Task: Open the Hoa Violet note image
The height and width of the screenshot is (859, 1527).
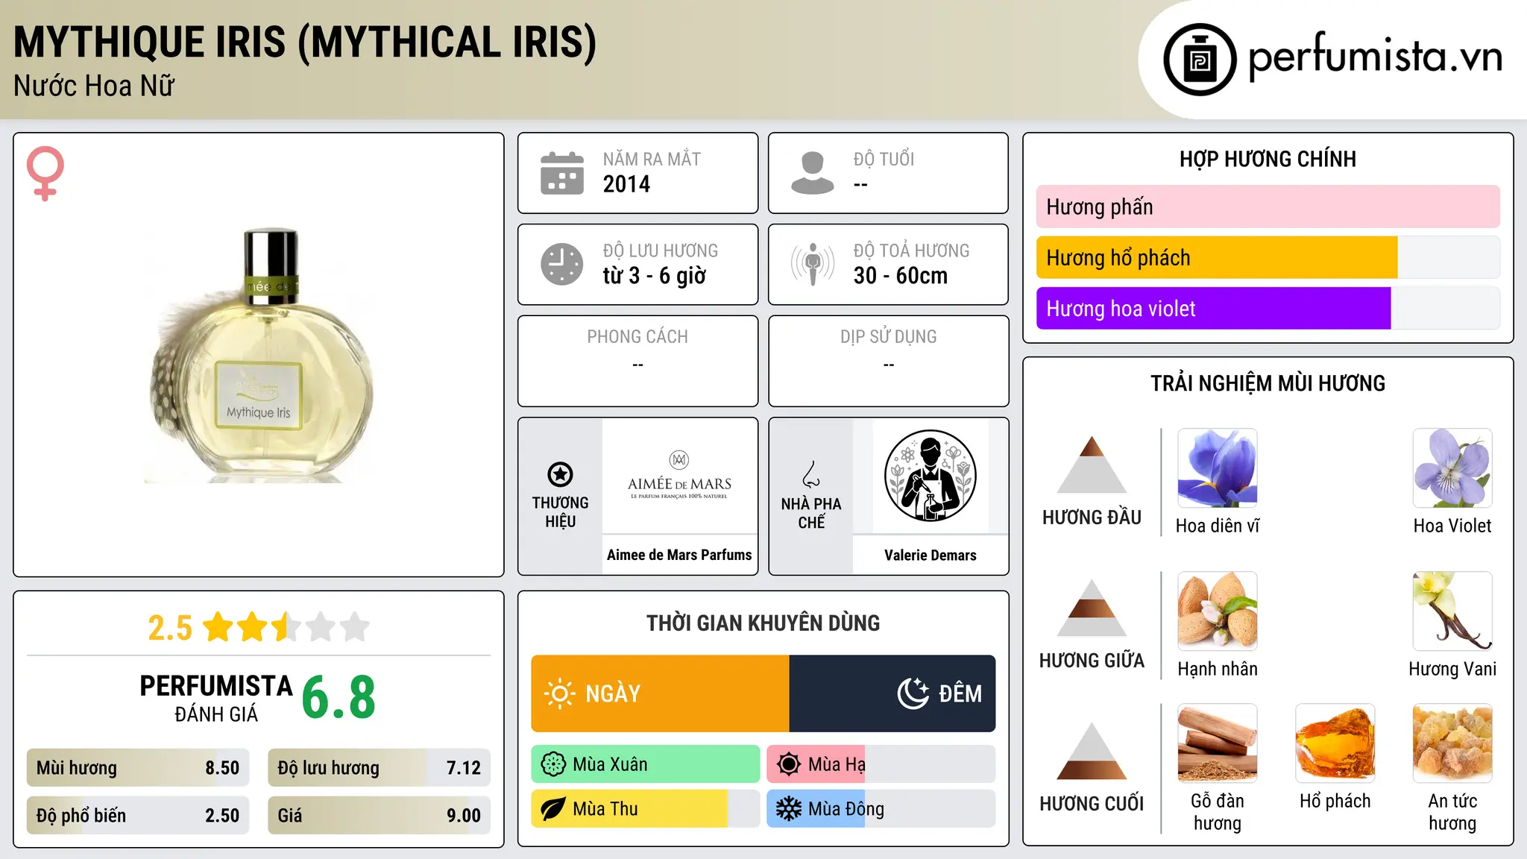Action: pyautogui.click(x=1452, y=468)
